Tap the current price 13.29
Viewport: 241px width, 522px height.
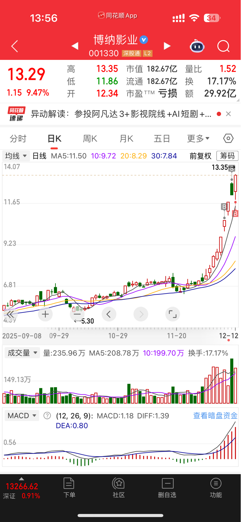[x=26, y=75]
